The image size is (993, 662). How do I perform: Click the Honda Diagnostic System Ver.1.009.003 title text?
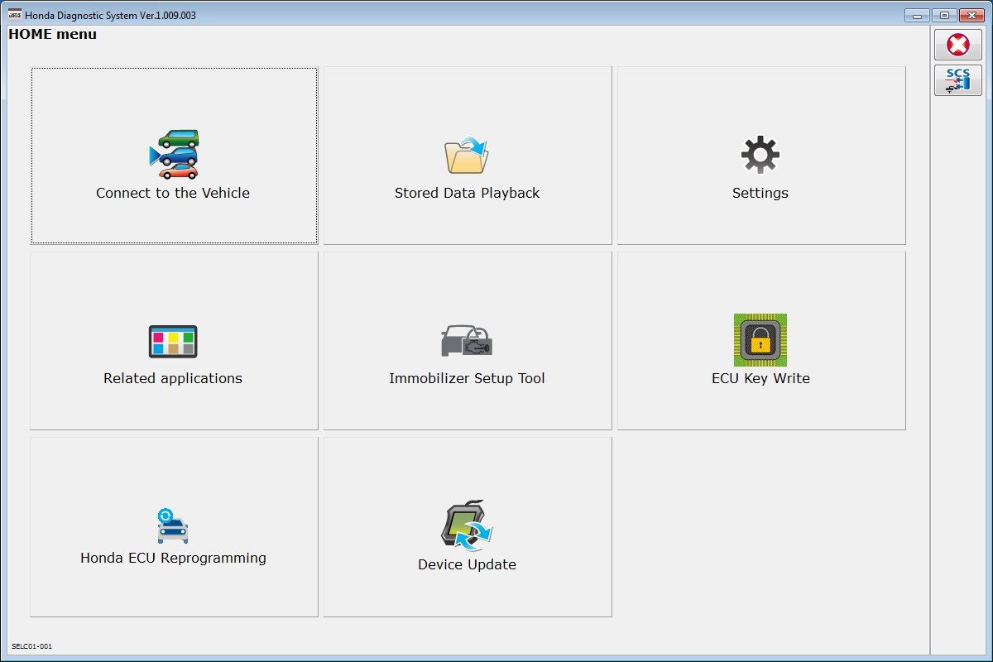click(x=110, y=15)
